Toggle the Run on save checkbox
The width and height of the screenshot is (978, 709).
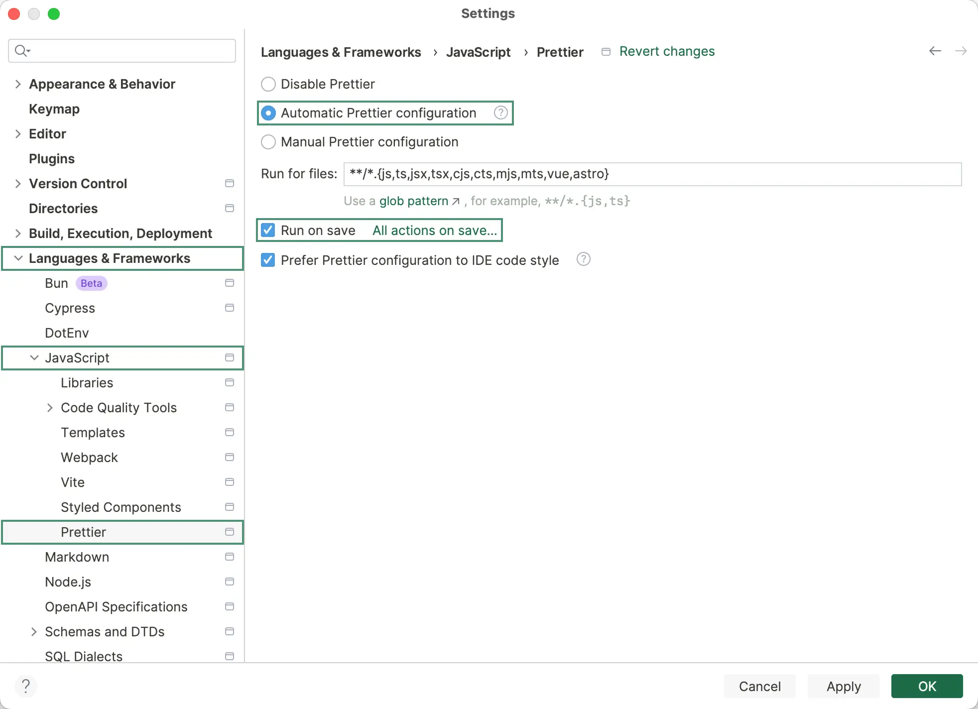tap(268, 230)
